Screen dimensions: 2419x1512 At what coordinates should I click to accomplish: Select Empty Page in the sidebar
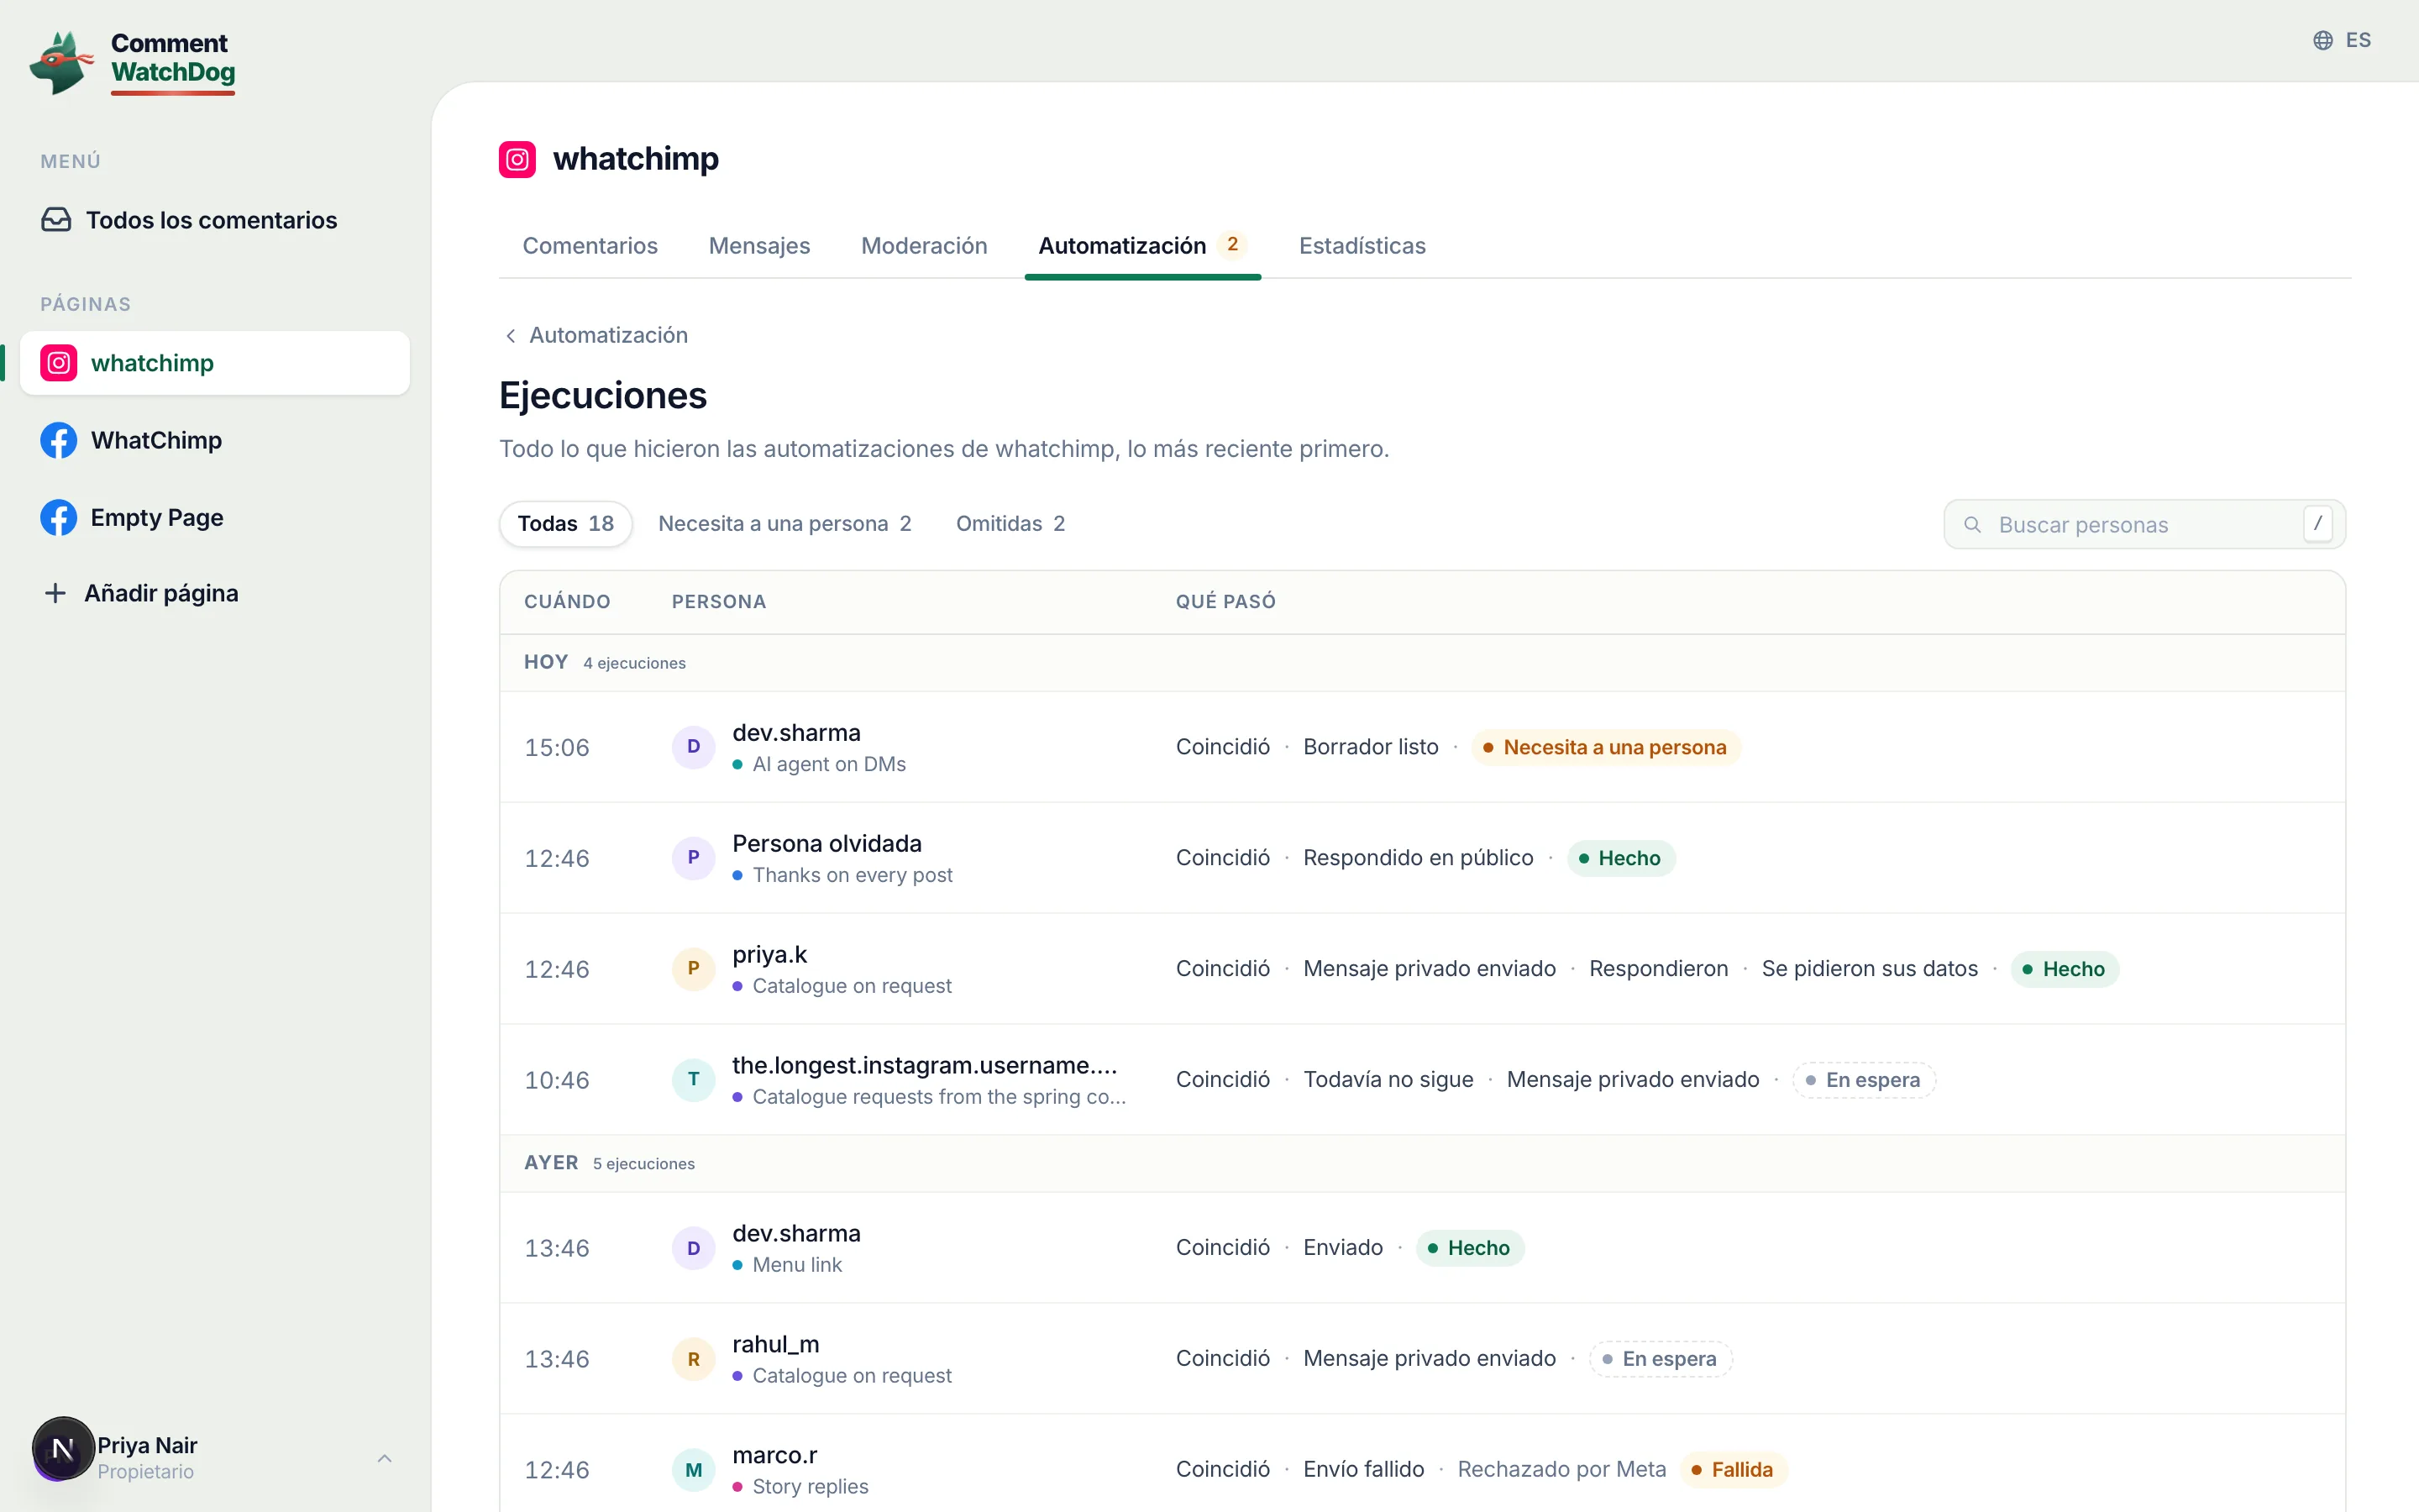click(x=215, y=517)
